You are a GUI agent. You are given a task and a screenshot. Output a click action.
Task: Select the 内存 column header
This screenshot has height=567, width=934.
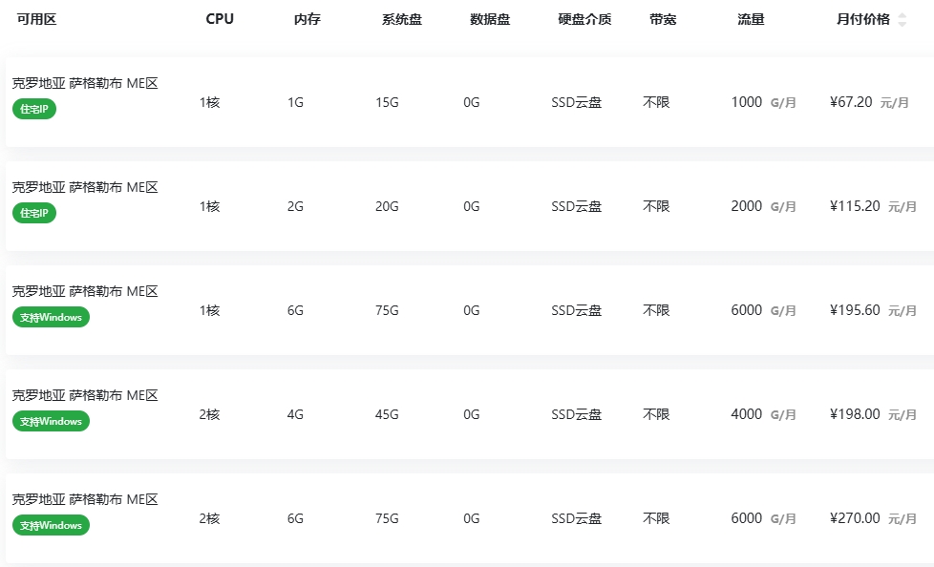(x=307, y=19)
